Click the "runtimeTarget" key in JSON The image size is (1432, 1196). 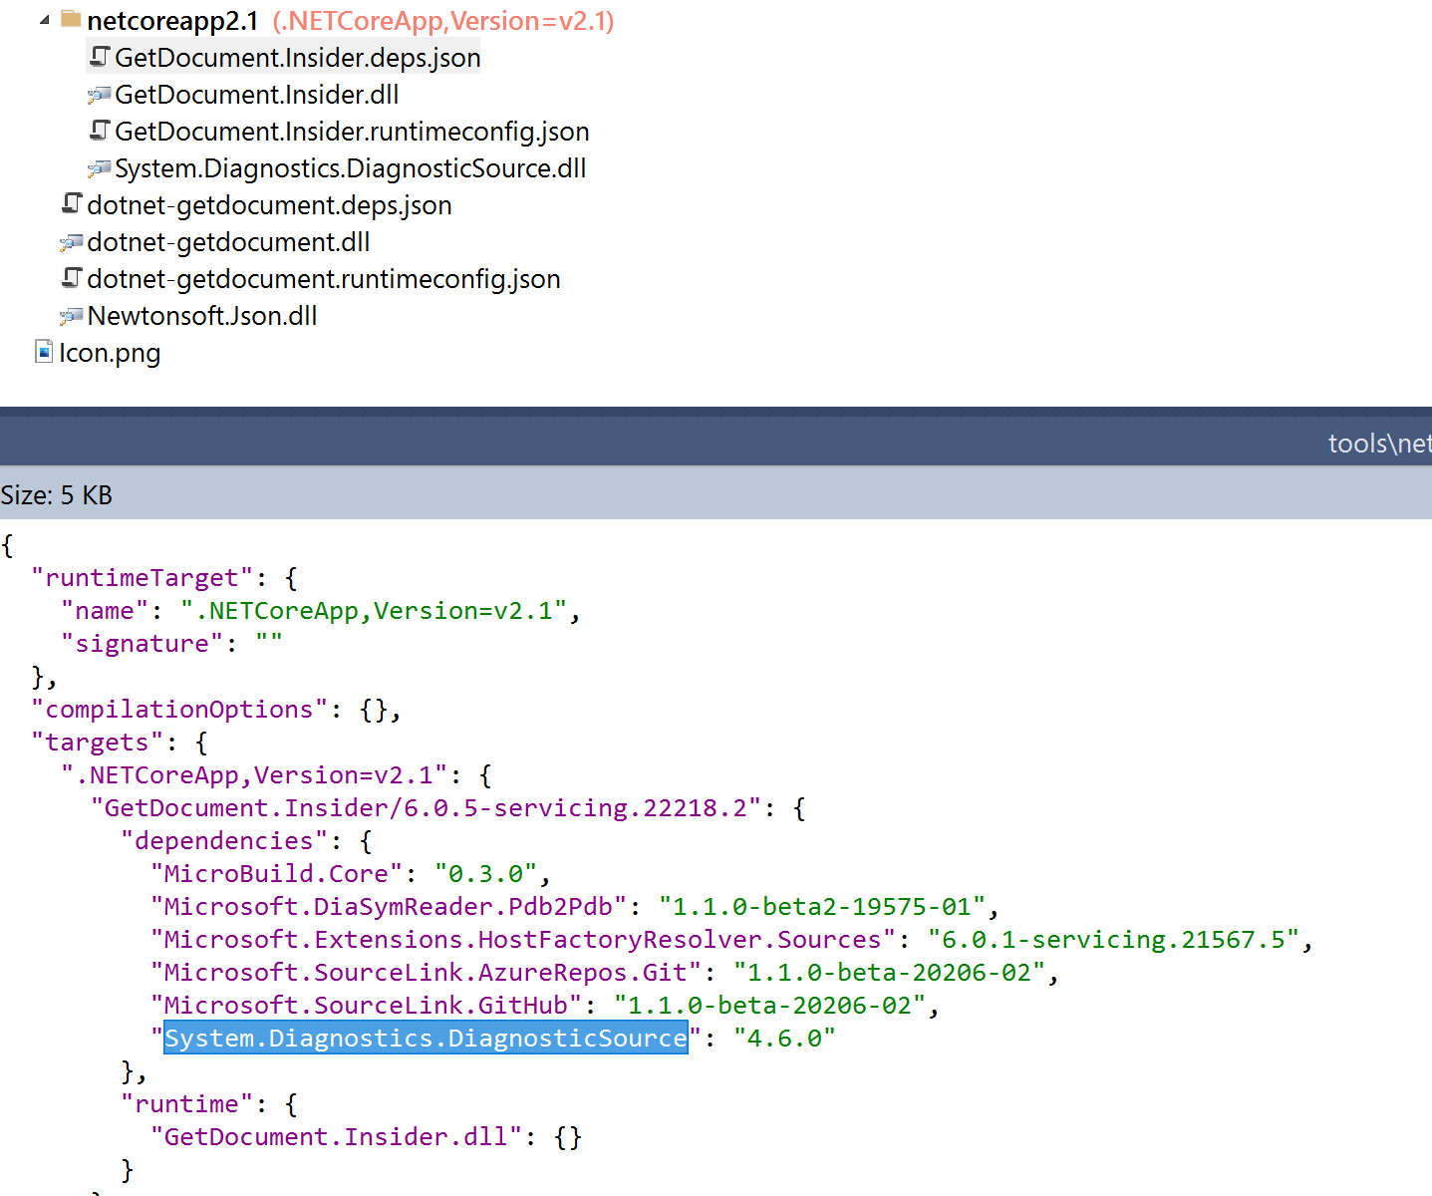[143, 578]
